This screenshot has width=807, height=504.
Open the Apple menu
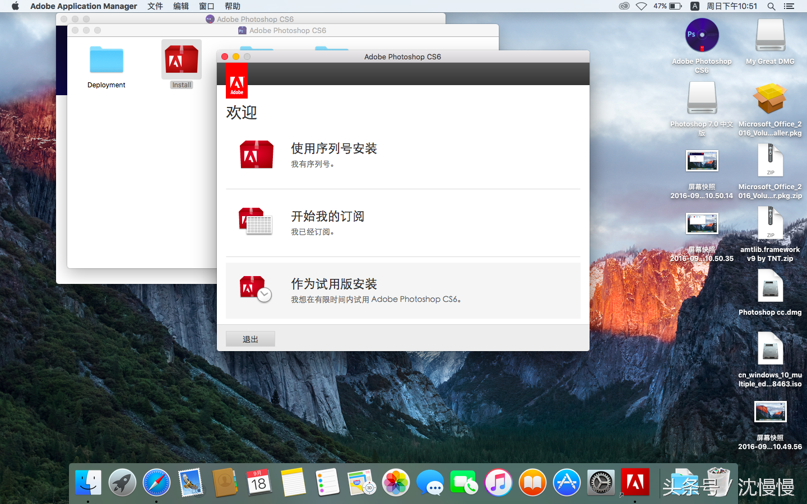[x=15, y=6]
